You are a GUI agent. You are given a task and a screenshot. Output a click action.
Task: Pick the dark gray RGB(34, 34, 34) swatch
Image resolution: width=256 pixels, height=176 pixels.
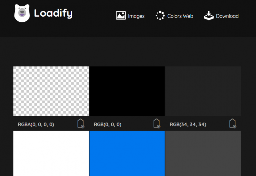(x=203, y=91)
